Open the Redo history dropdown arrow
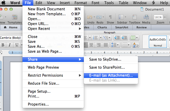Viewport: 170px width, 111px height. [103, 17]
